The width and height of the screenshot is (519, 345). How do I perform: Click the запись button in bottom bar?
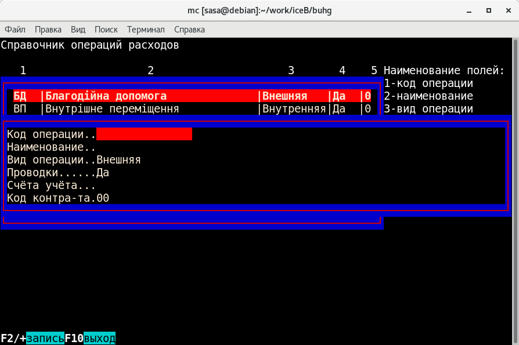[x=45, y=338]
